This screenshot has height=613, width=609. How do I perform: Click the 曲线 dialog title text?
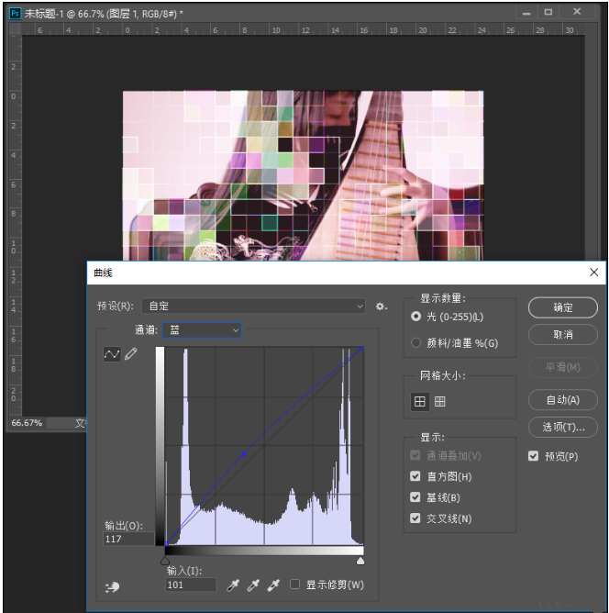pos(103,273)
